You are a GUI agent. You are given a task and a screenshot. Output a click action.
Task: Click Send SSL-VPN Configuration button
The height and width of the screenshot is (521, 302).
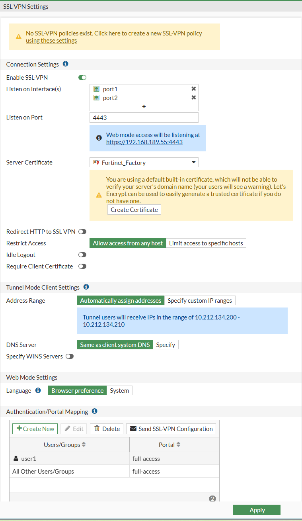point(171,429)
